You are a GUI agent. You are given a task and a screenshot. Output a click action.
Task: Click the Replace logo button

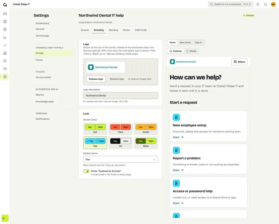96,79
